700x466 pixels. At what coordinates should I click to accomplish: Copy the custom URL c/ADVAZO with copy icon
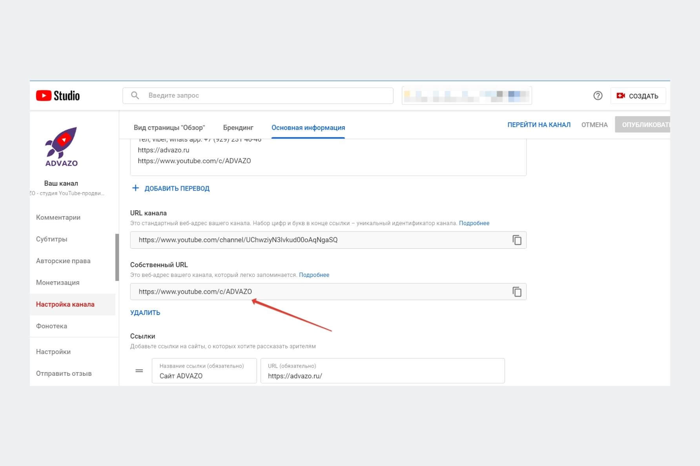pyautogui.click(x=517, y=292)
